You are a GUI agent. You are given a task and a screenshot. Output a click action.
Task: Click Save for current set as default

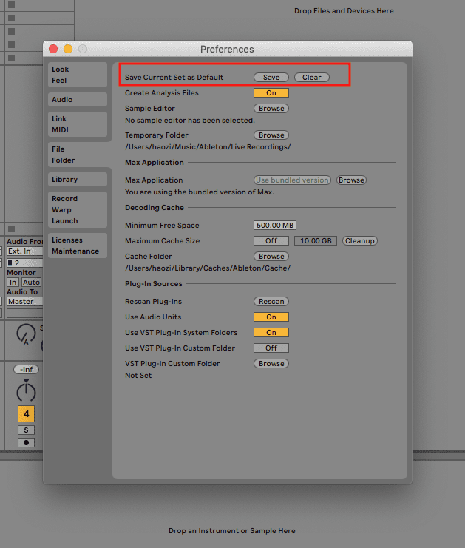271,78
